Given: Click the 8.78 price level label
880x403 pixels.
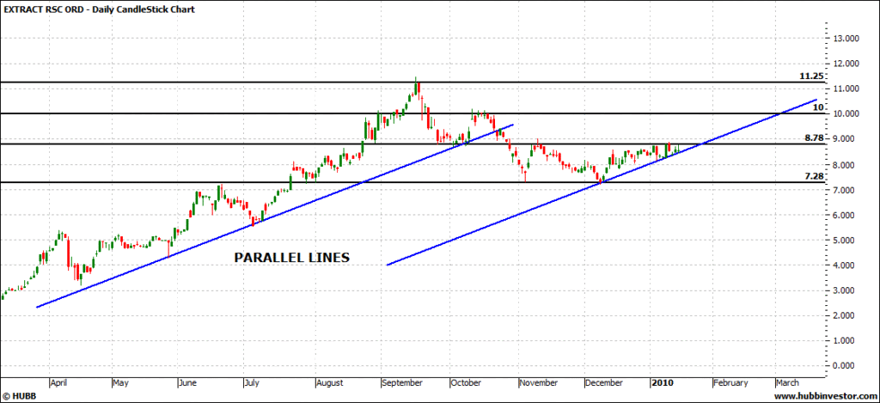Looking at the screenshot, I should (813, 137).
